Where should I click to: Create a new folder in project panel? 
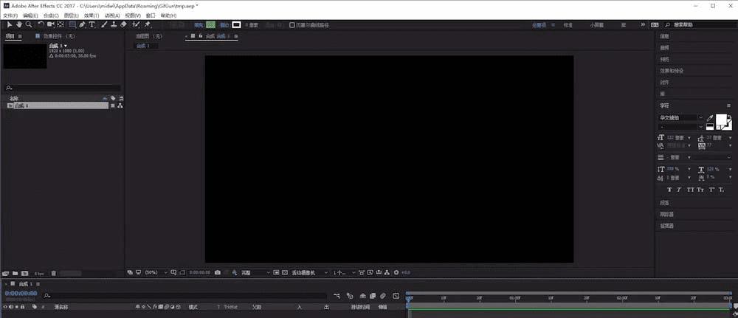[x=15, y=273]
